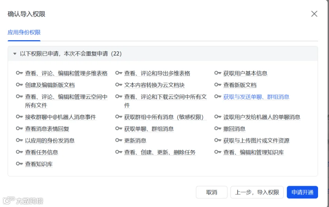This screenshot has width=329, height=207.
Task: Click the 撤回消息 permission text
Action: point(234,129)
